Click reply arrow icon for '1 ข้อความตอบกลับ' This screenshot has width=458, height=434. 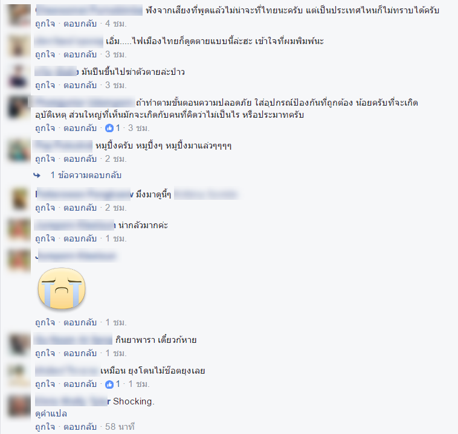37,175
